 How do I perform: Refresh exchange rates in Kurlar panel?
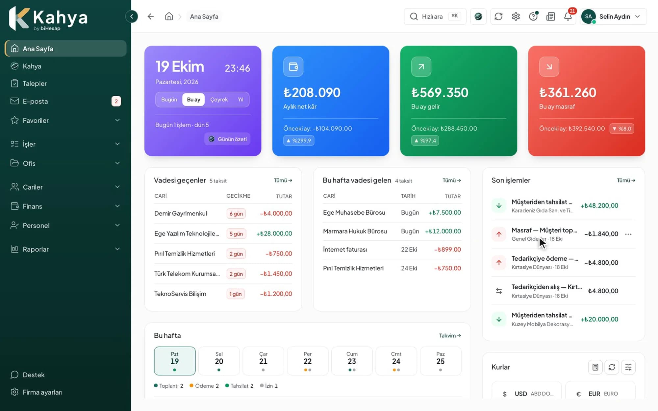pyautogui.click(x=612, y=367)
